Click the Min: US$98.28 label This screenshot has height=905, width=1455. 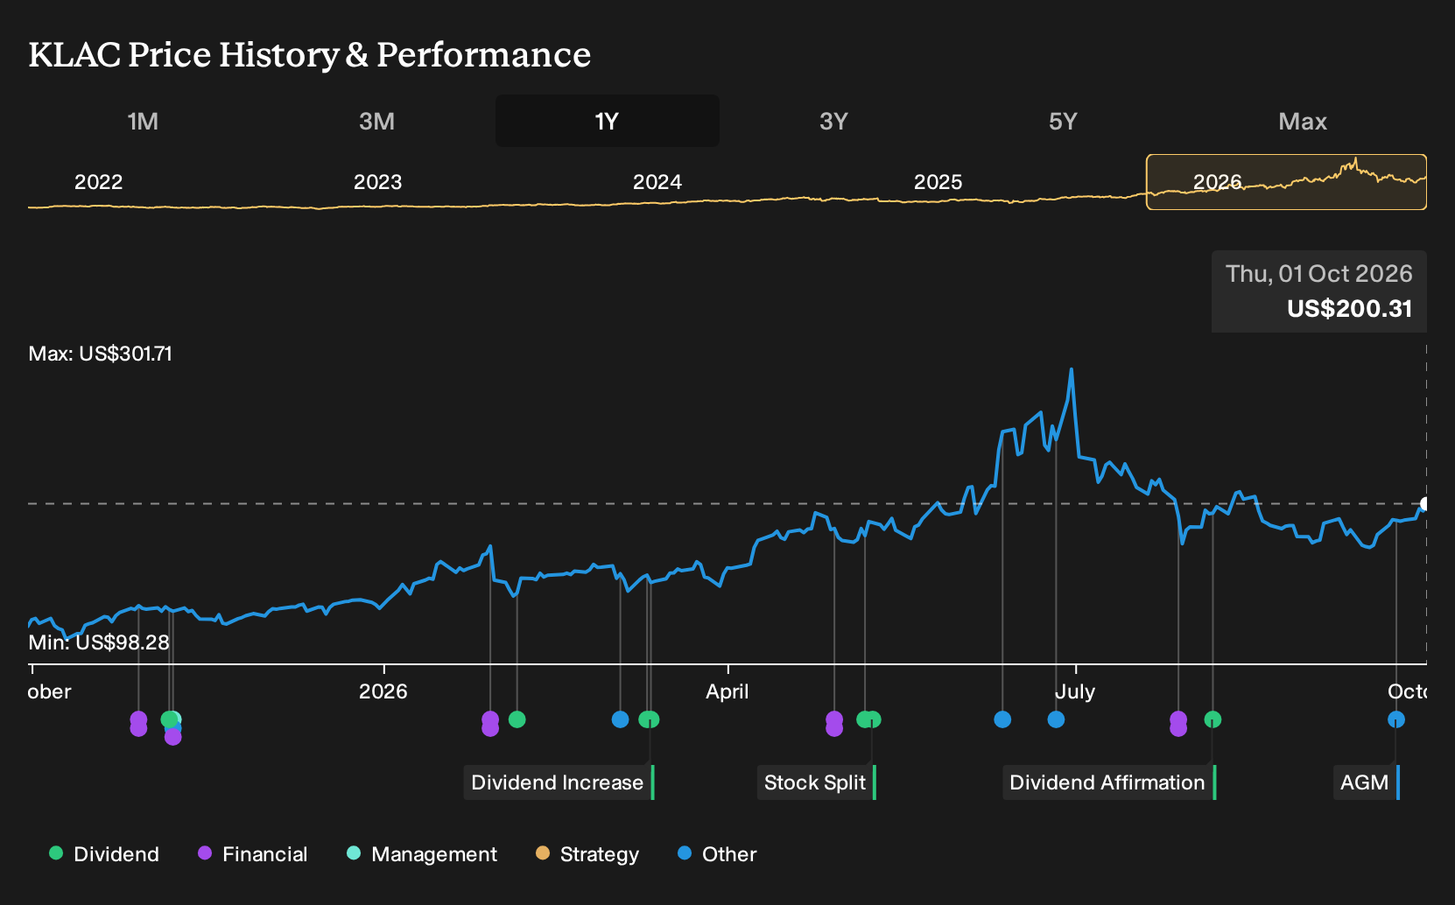click(x=99, y=642)
